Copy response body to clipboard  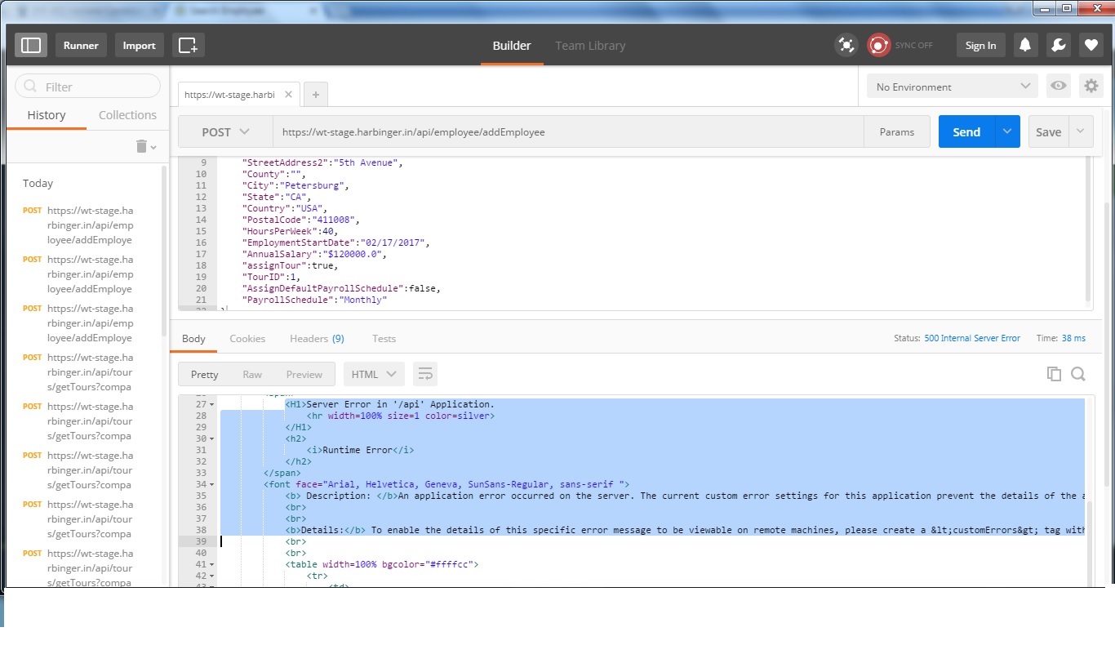point(1054,374)
